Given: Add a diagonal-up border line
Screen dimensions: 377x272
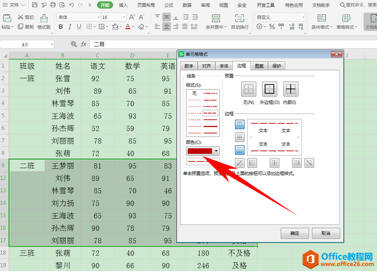Looking at the screenshot, I should click(x=239, y=162).
